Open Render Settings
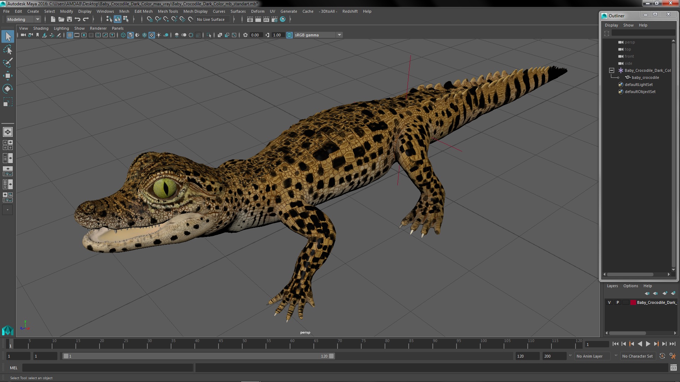The width and height of the screenshot is (680, 382). [x=274, y=19]
